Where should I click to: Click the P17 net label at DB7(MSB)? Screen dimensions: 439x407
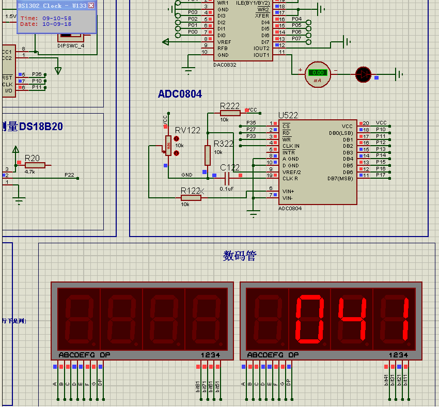coord(381,175)
